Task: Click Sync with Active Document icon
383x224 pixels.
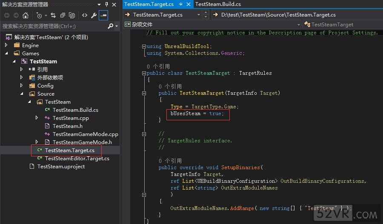Action: click(53, 15)
